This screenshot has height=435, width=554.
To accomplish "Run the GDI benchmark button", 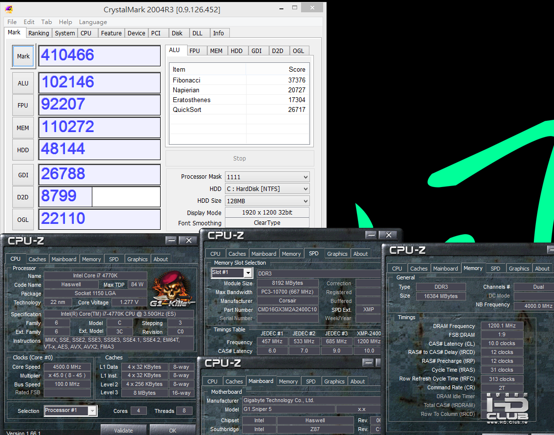I will 23,175.
